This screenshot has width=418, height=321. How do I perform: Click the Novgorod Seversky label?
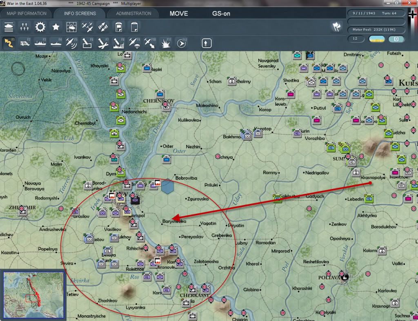coord(268,63)
